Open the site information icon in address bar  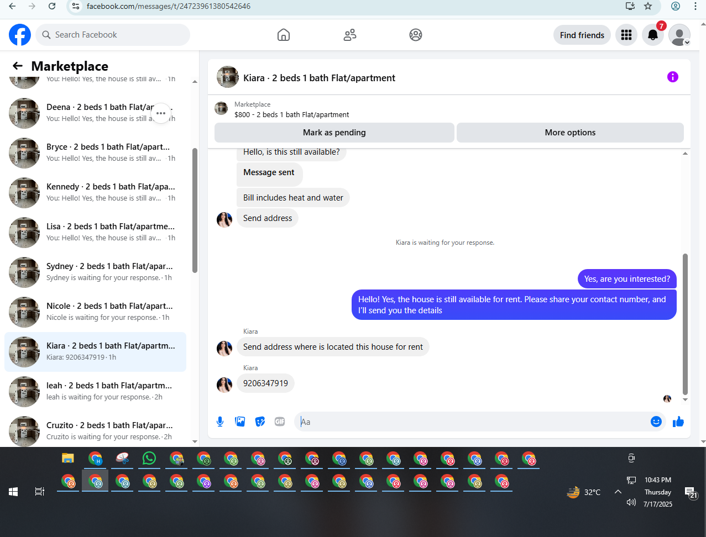[x=76, y=6]
